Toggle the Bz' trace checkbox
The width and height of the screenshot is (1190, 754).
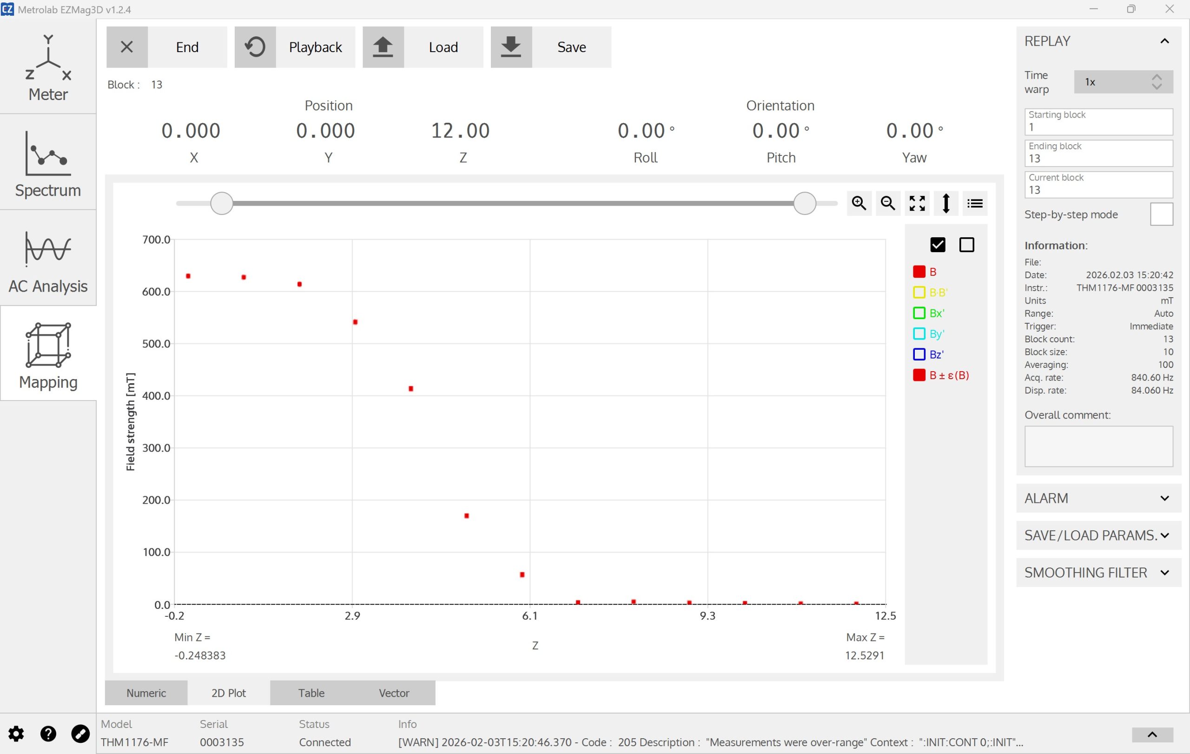(919, 354)
